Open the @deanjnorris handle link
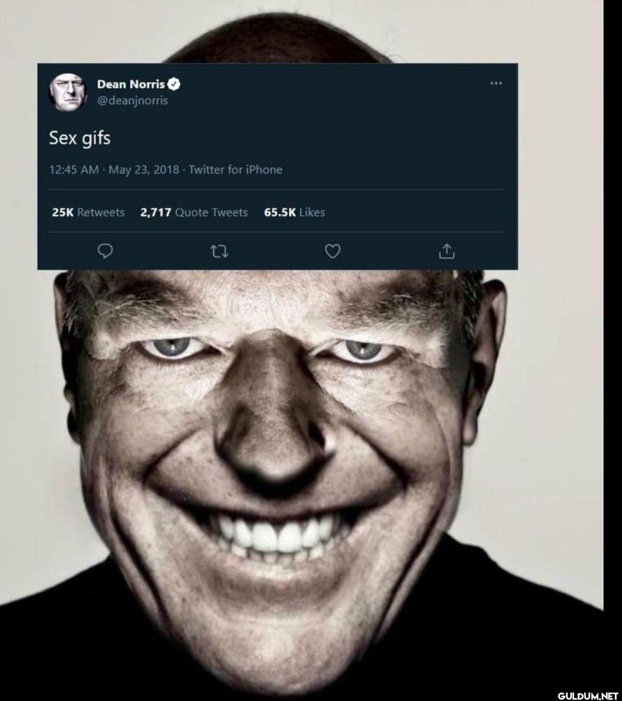 pyautogui.click(x=132, y=101)
